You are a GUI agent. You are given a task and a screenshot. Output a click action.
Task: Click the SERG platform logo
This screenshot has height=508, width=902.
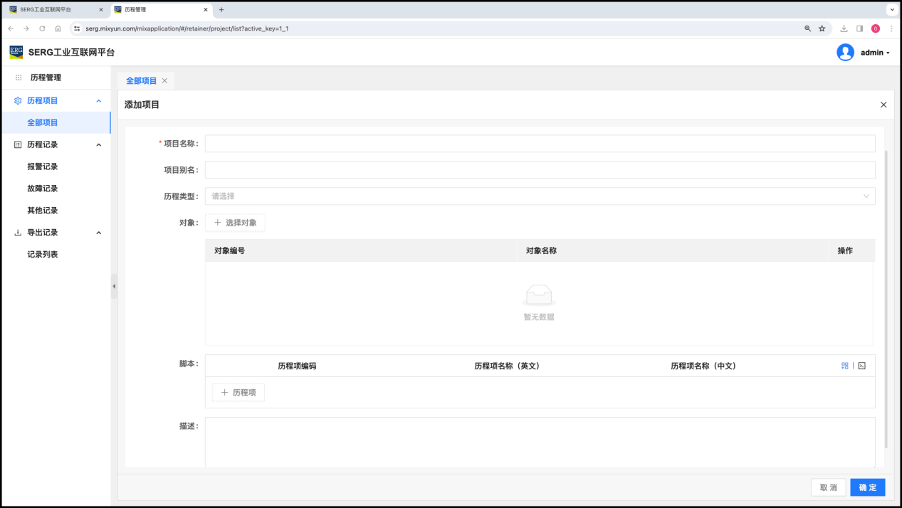click(x=16, y=53)
